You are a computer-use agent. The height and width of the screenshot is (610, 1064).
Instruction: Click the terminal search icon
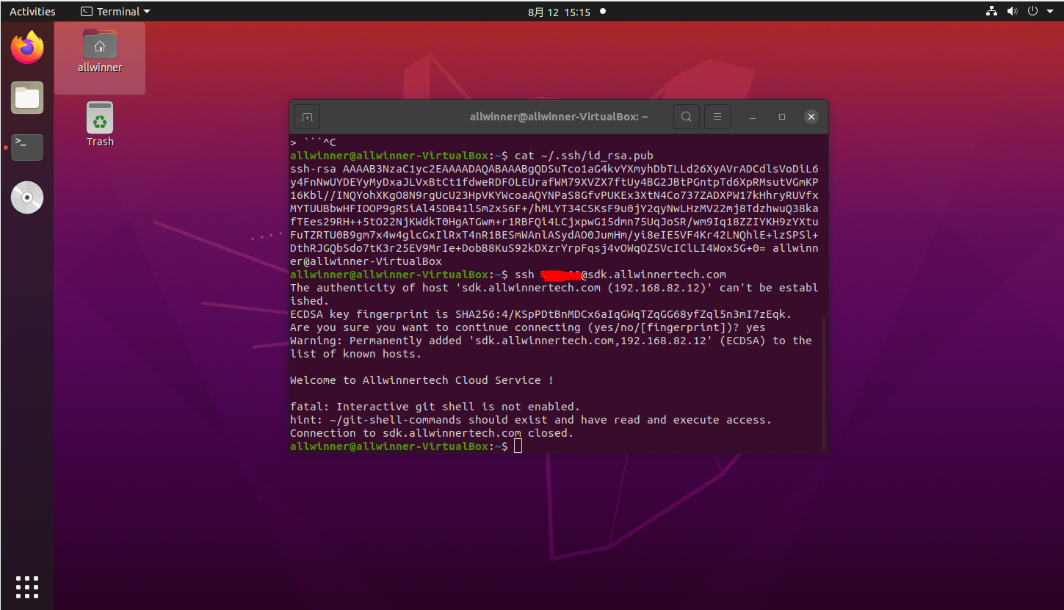(x=686, y=117)
